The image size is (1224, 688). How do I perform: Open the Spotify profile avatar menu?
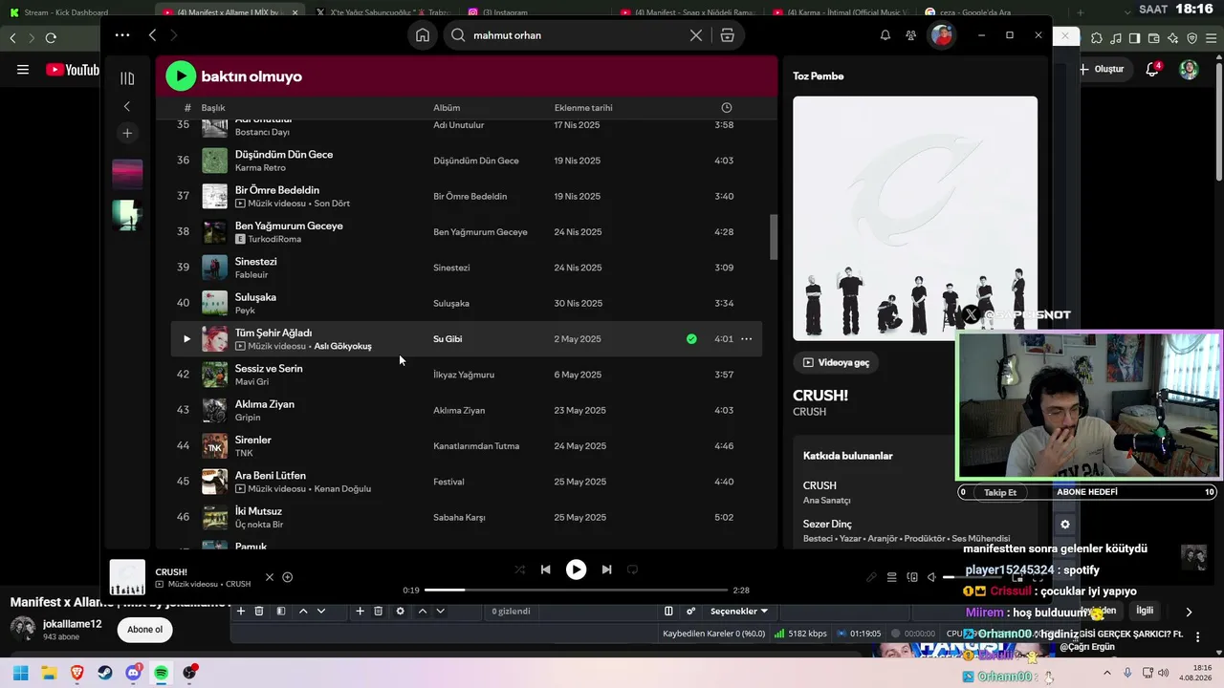943,35
